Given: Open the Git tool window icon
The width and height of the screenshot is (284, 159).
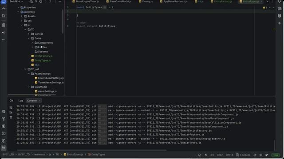Looking at the screenshot, I should [4, 148].
